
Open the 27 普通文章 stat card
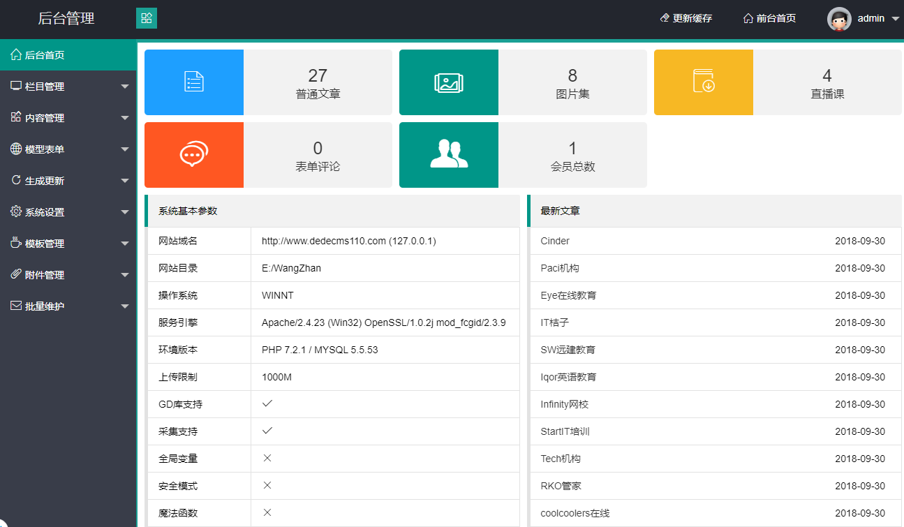(268, 82)
